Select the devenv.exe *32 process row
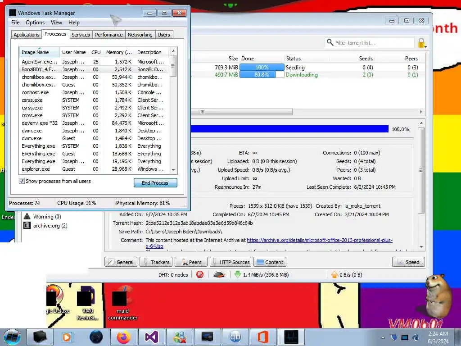 [x=94, y=123]
